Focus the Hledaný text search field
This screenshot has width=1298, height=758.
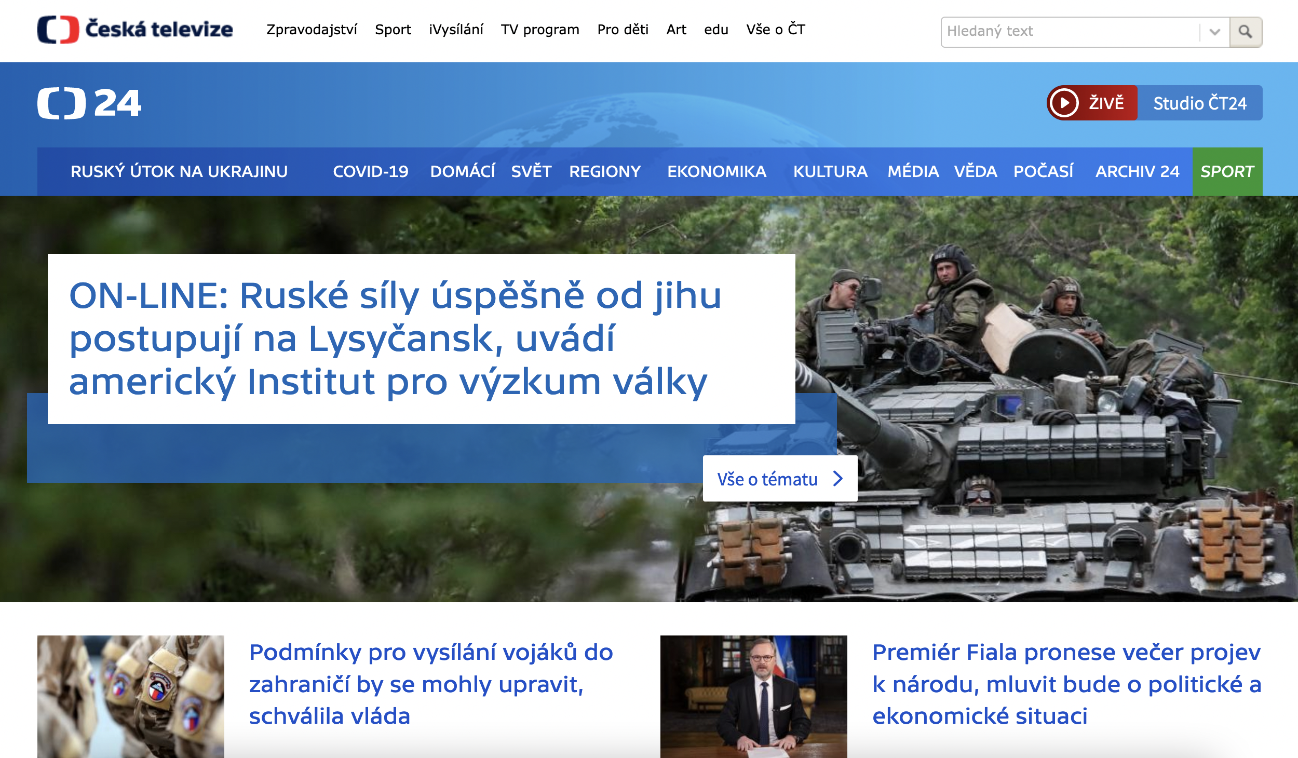(1070, 32)
